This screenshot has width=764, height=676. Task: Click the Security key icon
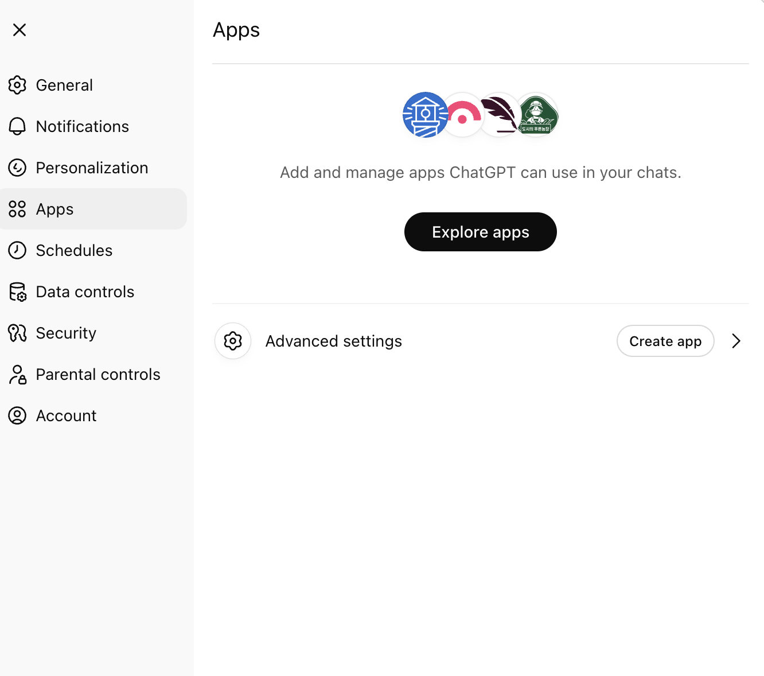pyautogui.click(x=17, y=333)
